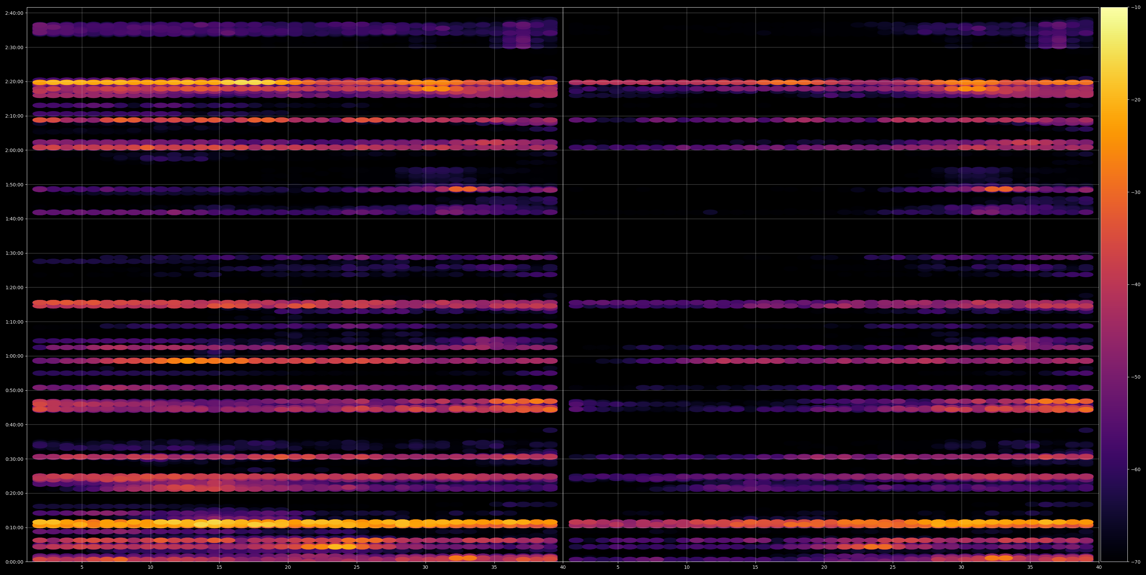This screenshot has width=1146, height=575.
Task: Pick x-axis label 20 of the right plot
Action: click(x=824, y=567)
